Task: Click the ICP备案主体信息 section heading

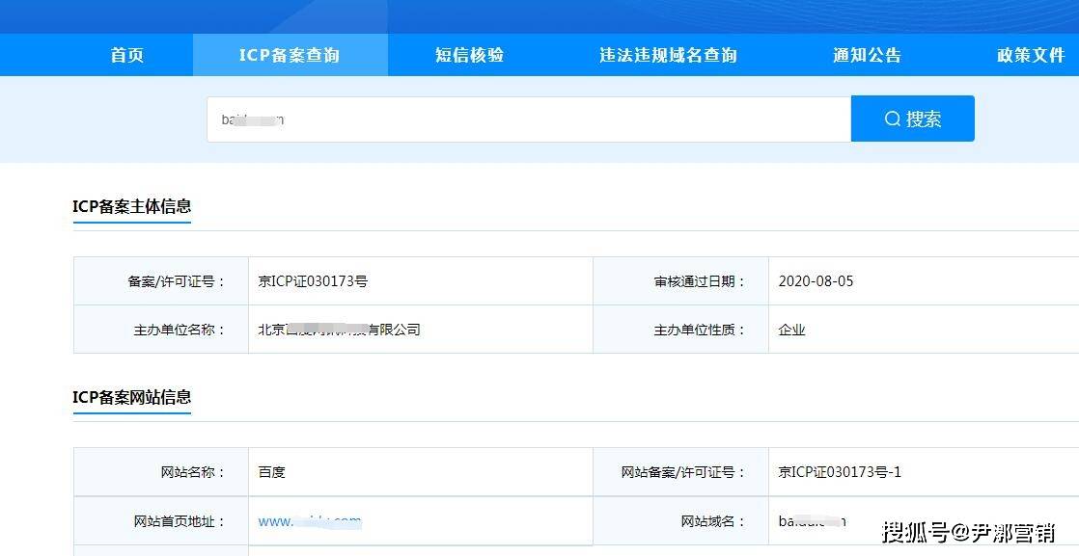Action: pyautogui.click(x=132, y=206)
